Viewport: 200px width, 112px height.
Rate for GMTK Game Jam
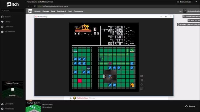click(x=188, y=25)
